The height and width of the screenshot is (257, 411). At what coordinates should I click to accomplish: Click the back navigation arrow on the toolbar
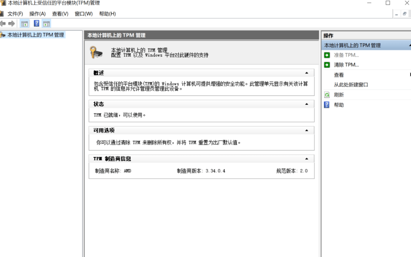coord(4,23)
